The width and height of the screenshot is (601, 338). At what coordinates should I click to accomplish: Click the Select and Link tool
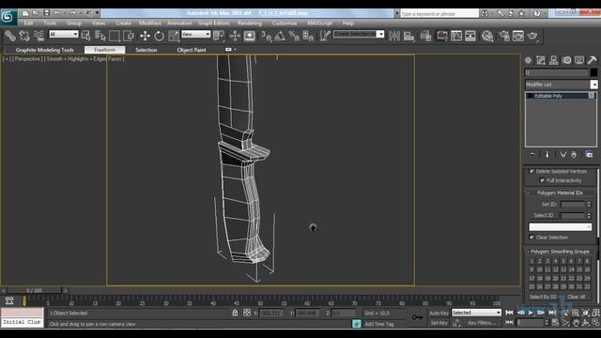[x=10, y=36]
